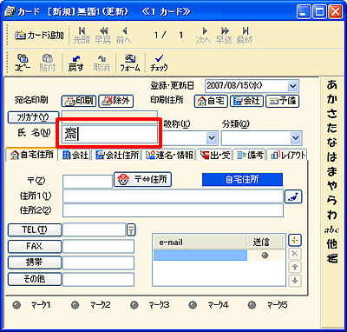Switch to the 会社 tab

[75, 156]
